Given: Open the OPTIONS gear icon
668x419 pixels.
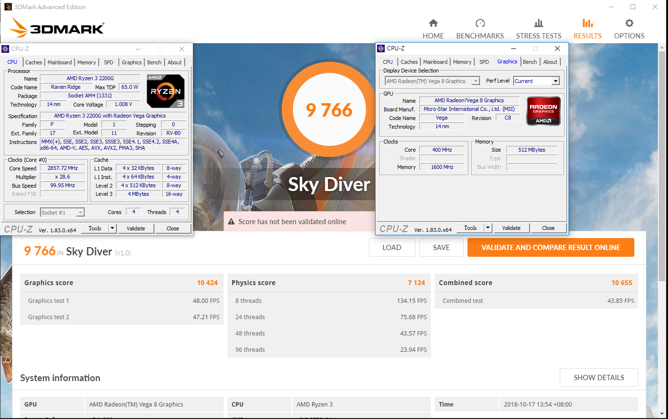Looking at the screenshot, I should click(629, 23).
